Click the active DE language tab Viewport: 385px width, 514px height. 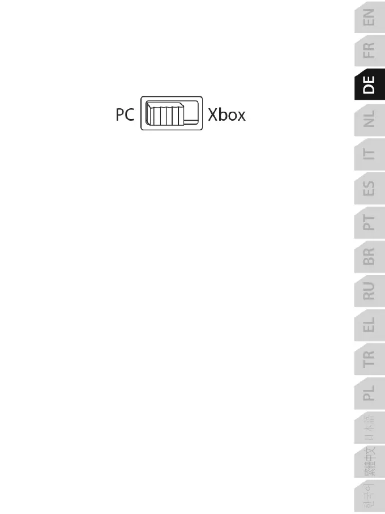tap(370, 84)
